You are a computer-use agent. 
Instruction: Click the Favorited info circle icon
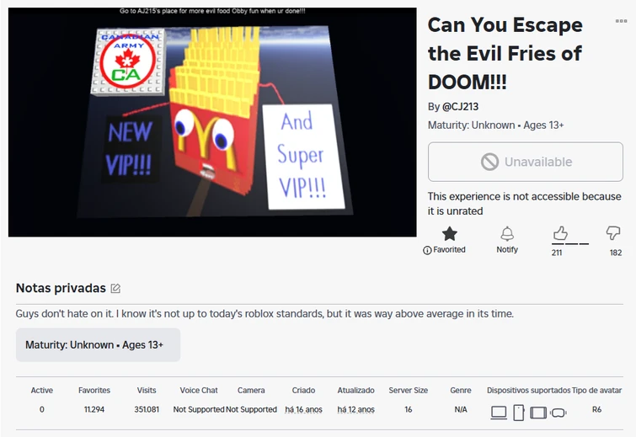point(427,251)
